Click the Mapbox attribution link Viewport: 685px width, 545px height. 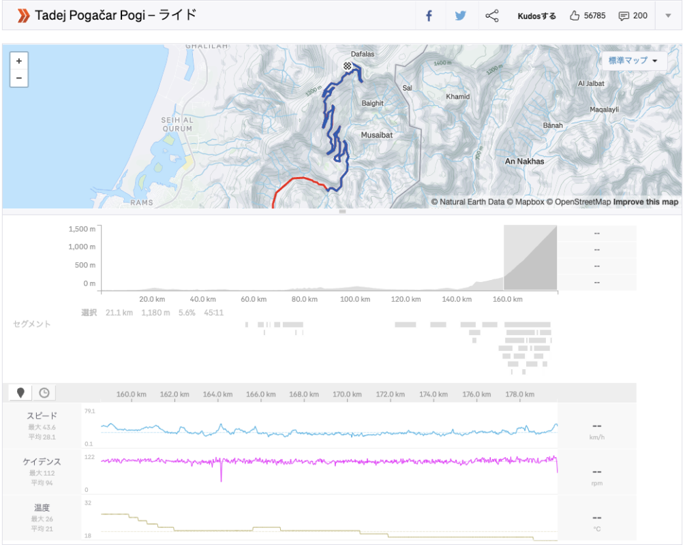pos(528,202)
